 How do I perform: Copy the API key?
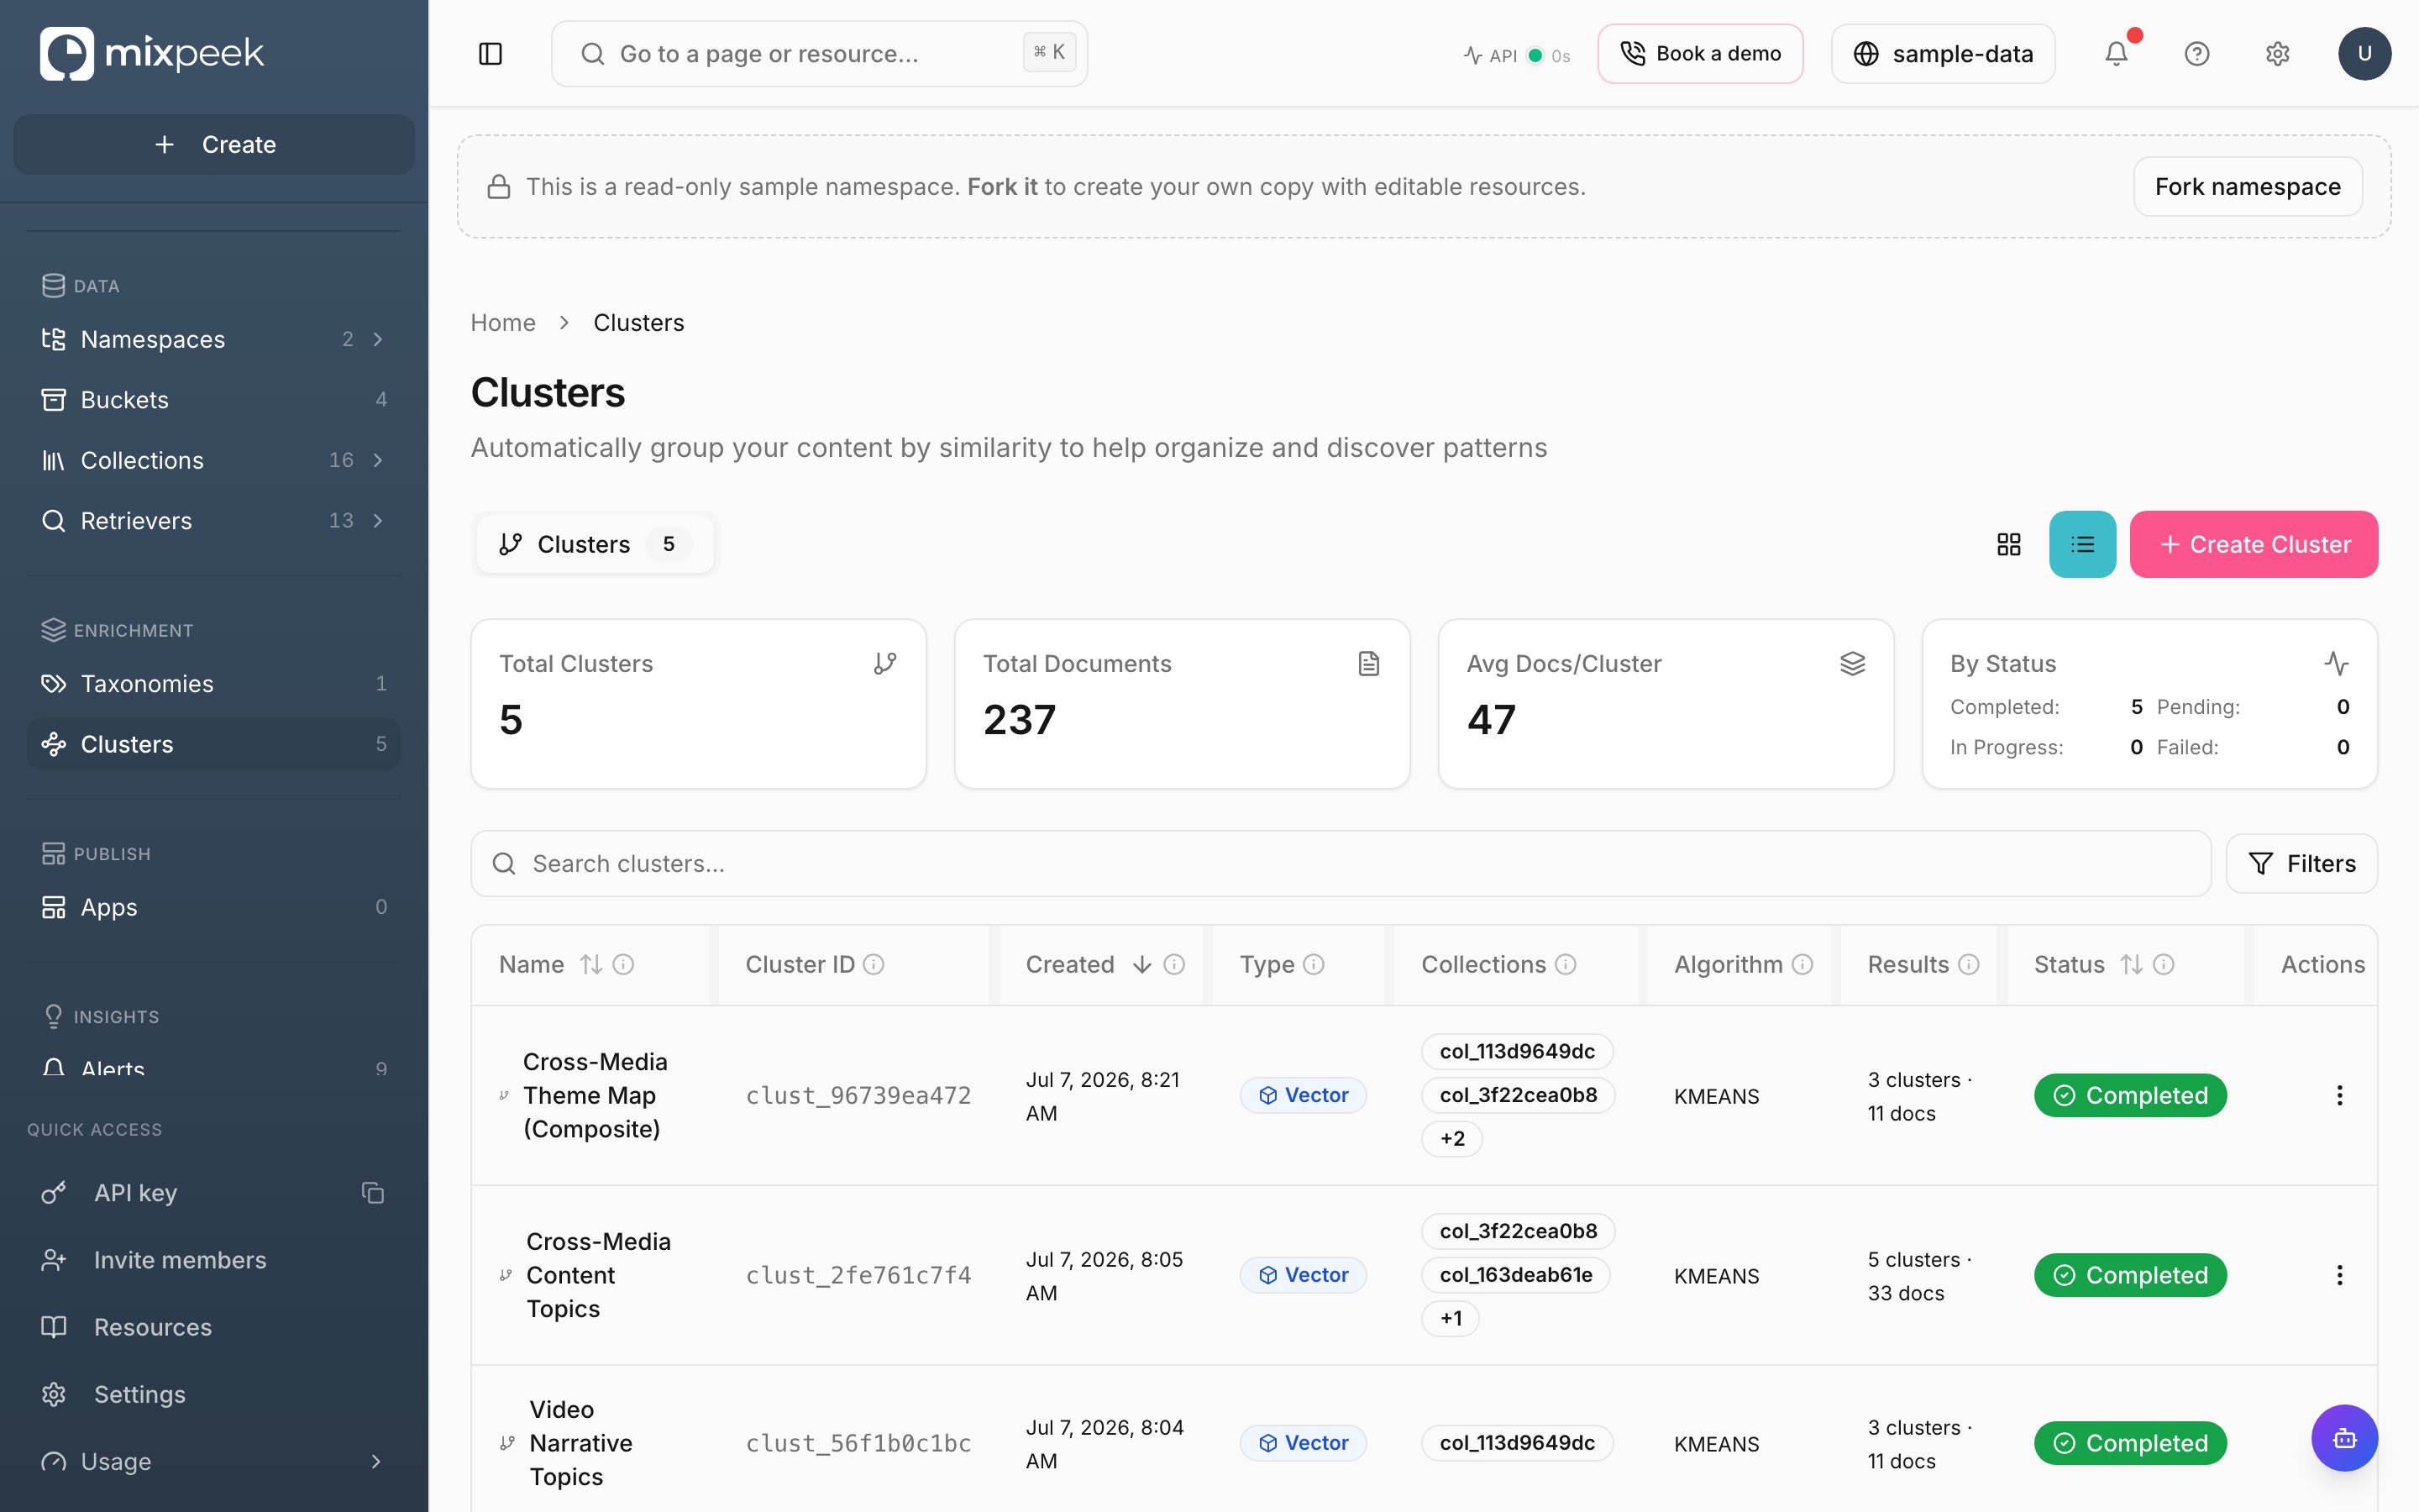pos(373,1192)
